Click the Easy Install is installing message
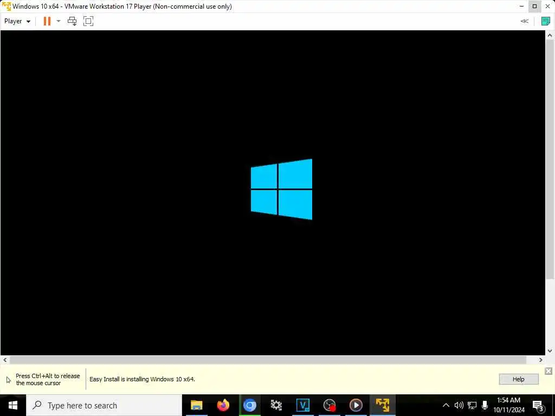The height and width of the screenshot is (416, 555). pyautogui.click(x=142, y=379)
